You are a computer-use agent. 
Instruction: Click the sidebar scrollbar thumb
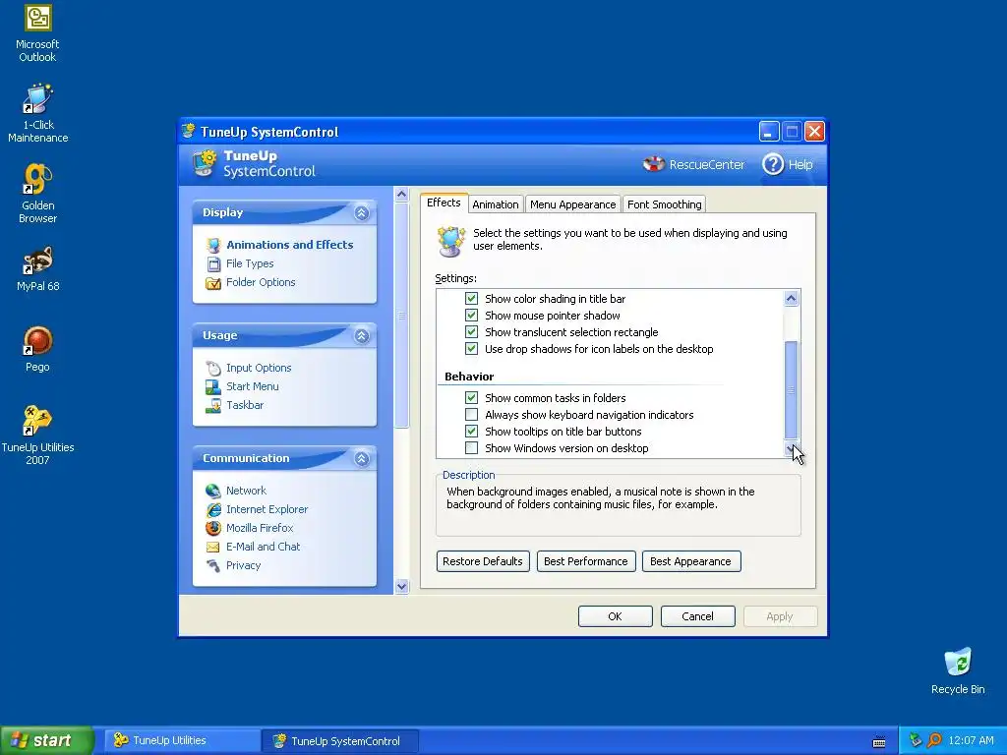pos(402,316)
